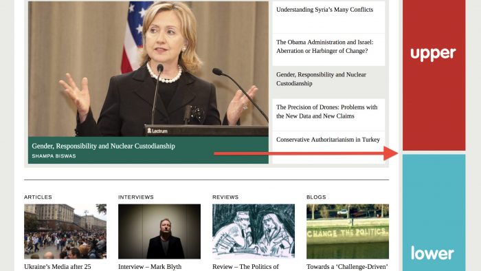Viewport: 481px width, 271px height.
Task: Select 'The Precision of Drones' headline
Action: point(326,111)
